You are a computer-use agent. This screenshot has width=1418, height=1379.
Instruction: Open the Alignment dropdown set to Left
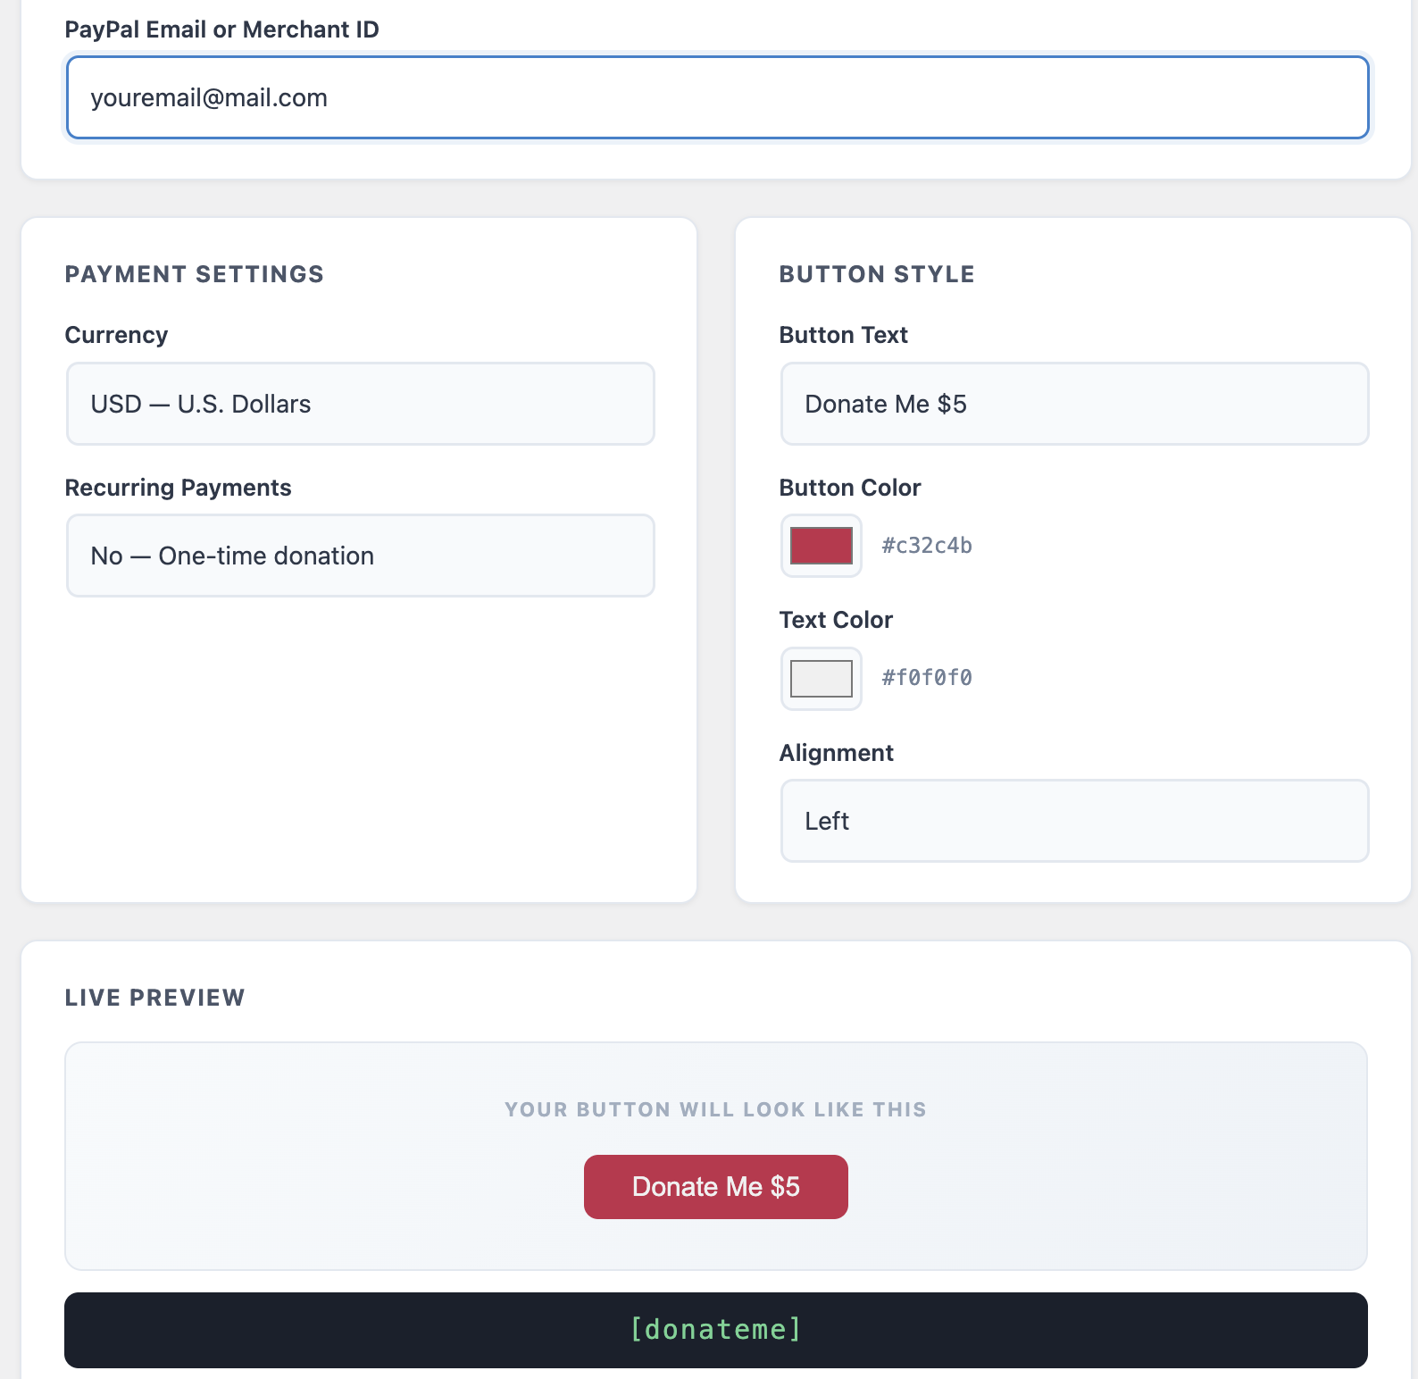[x=1074, y=821]
